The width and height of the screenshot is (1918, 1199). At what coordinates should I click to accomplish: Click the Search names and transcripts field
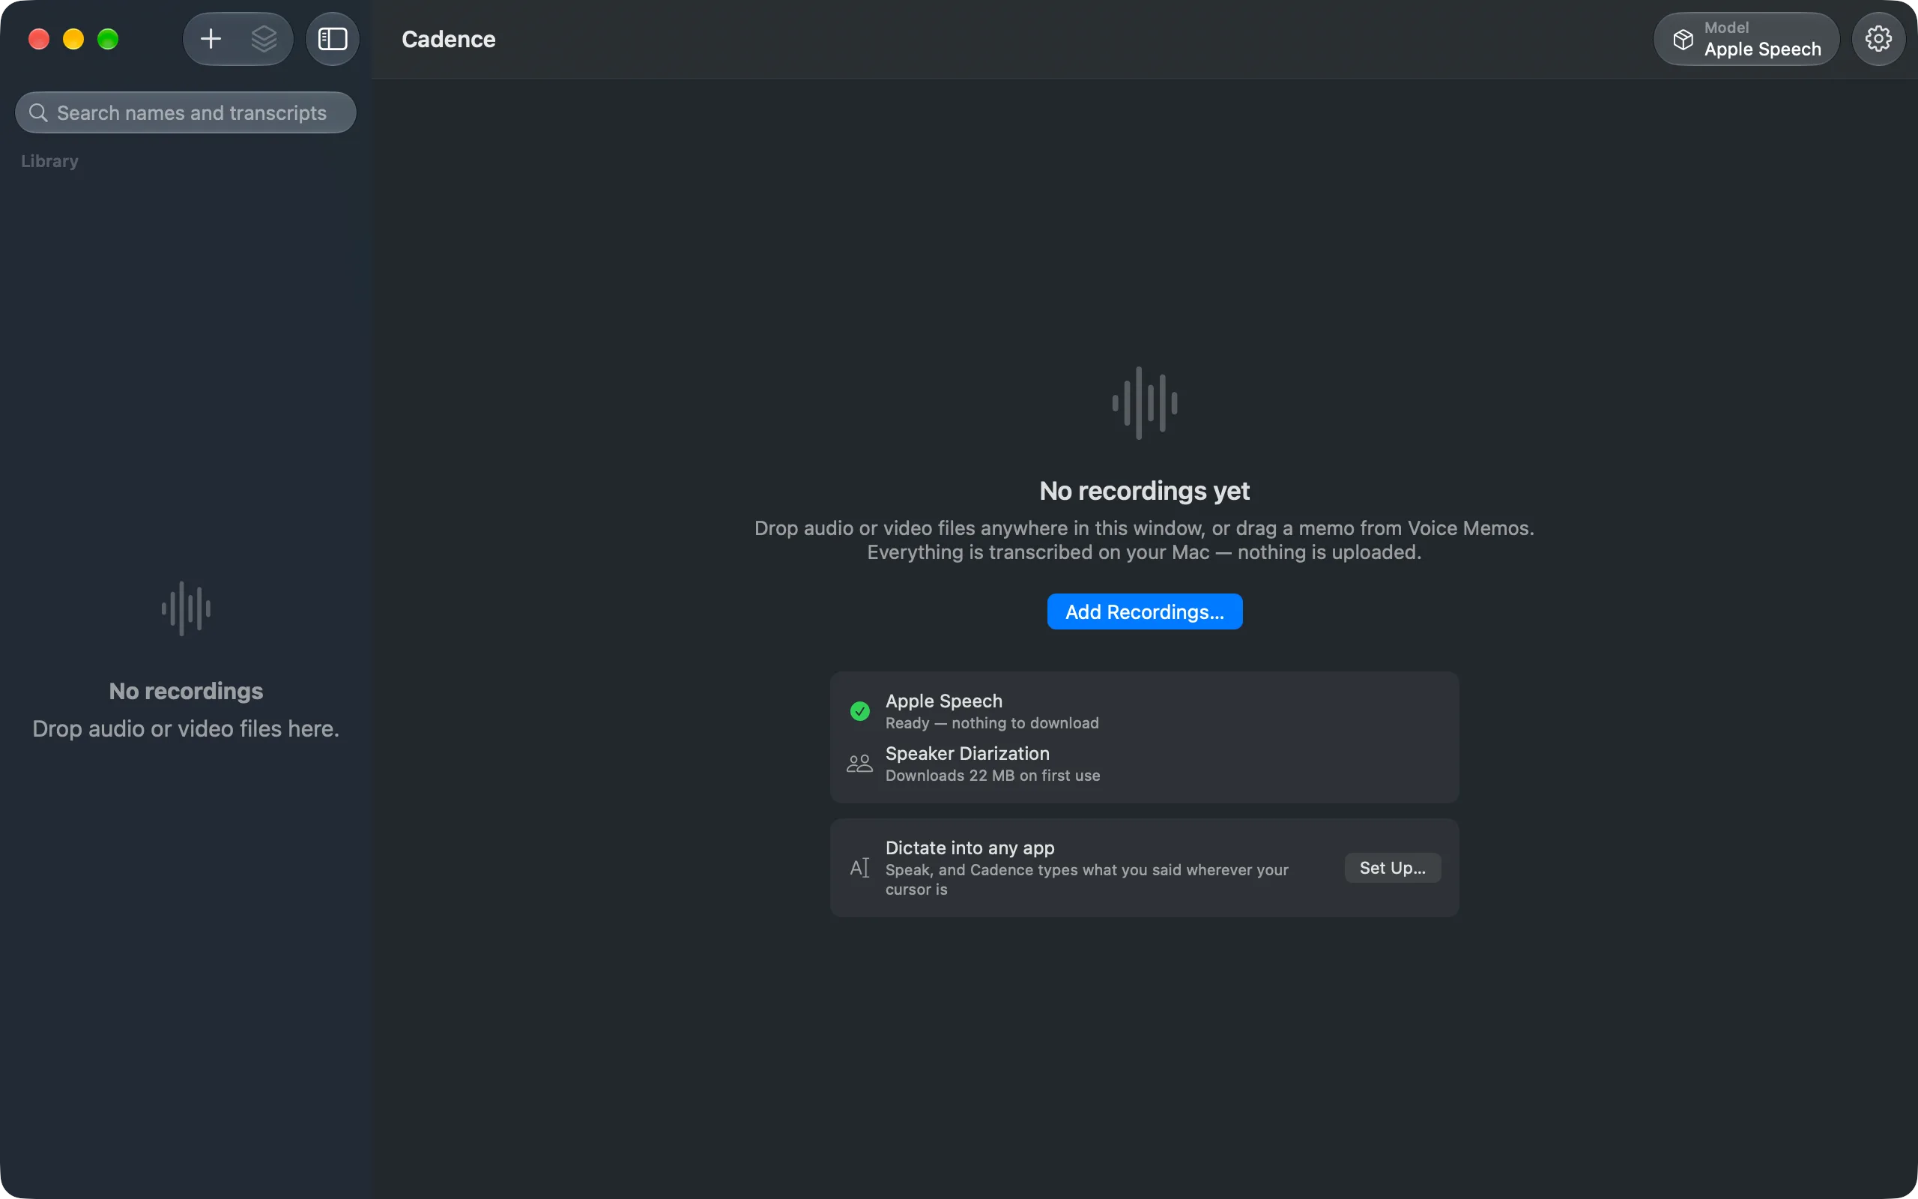[x=187, y=112]
